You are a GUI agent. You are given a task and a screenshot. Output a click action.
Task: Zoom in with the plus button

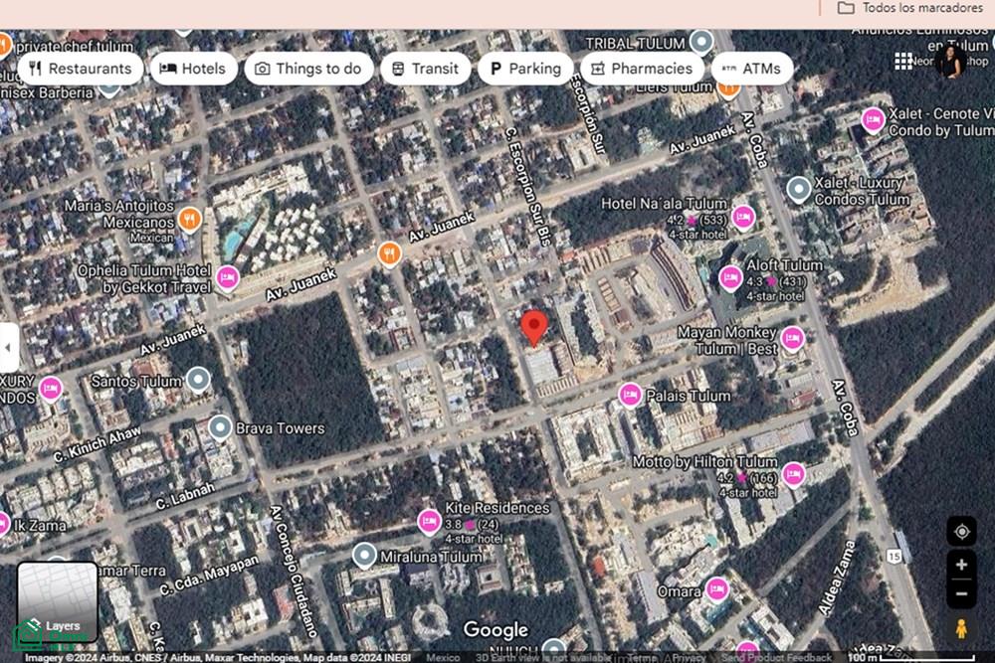tap(961, 565)
